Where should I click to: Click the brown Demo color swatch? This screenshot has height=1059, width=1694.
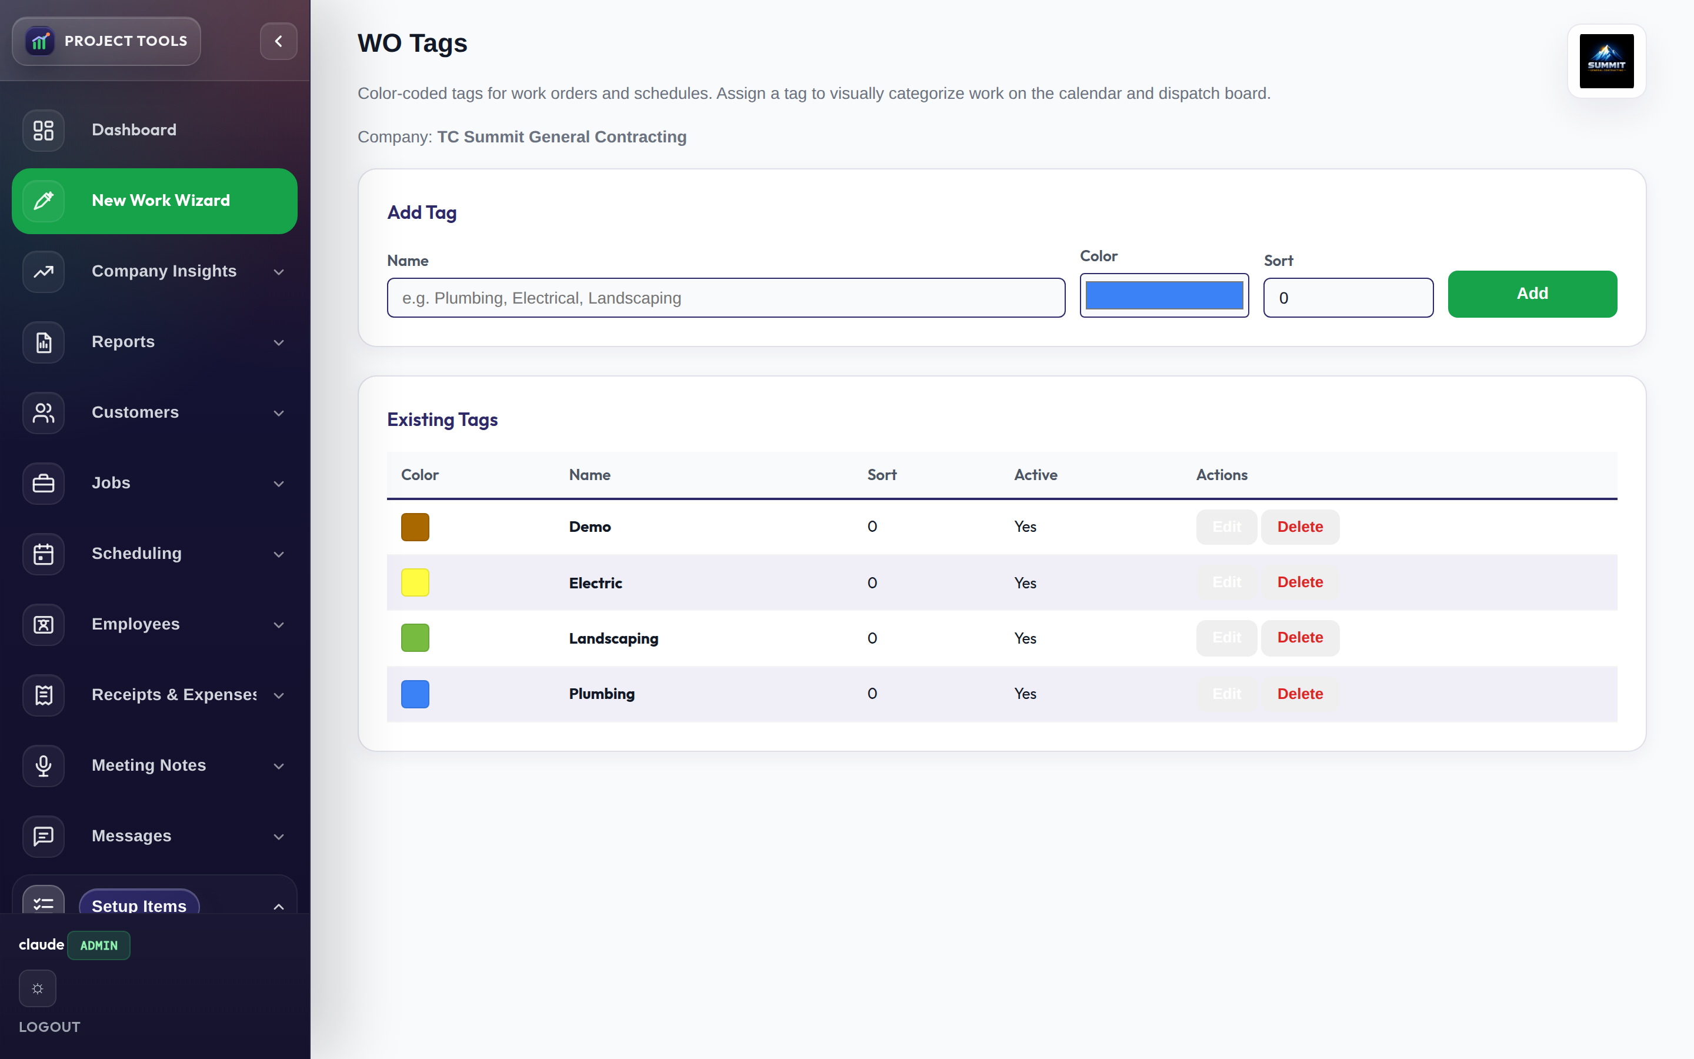coord(415,527)
